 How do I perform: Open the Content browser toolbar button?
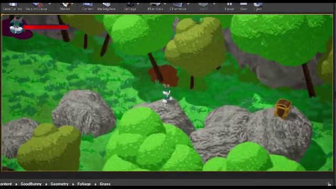(x=88, y=7)
